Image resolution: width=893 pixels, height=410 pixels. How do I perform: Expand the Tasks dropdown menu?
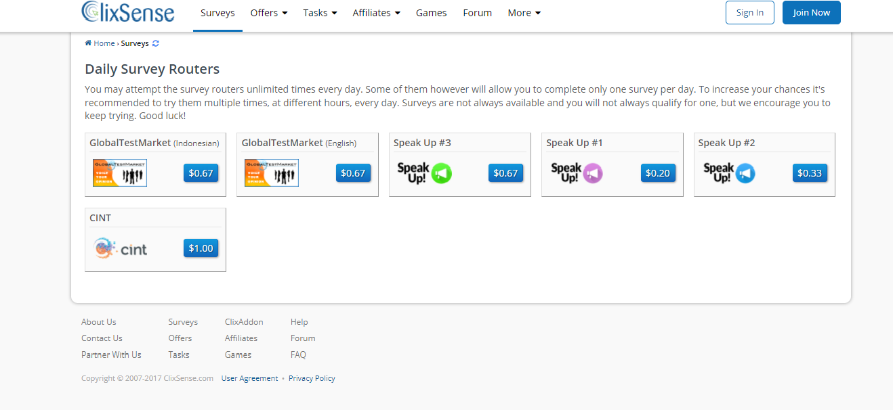pyautogui.click(x=320, y=13)
